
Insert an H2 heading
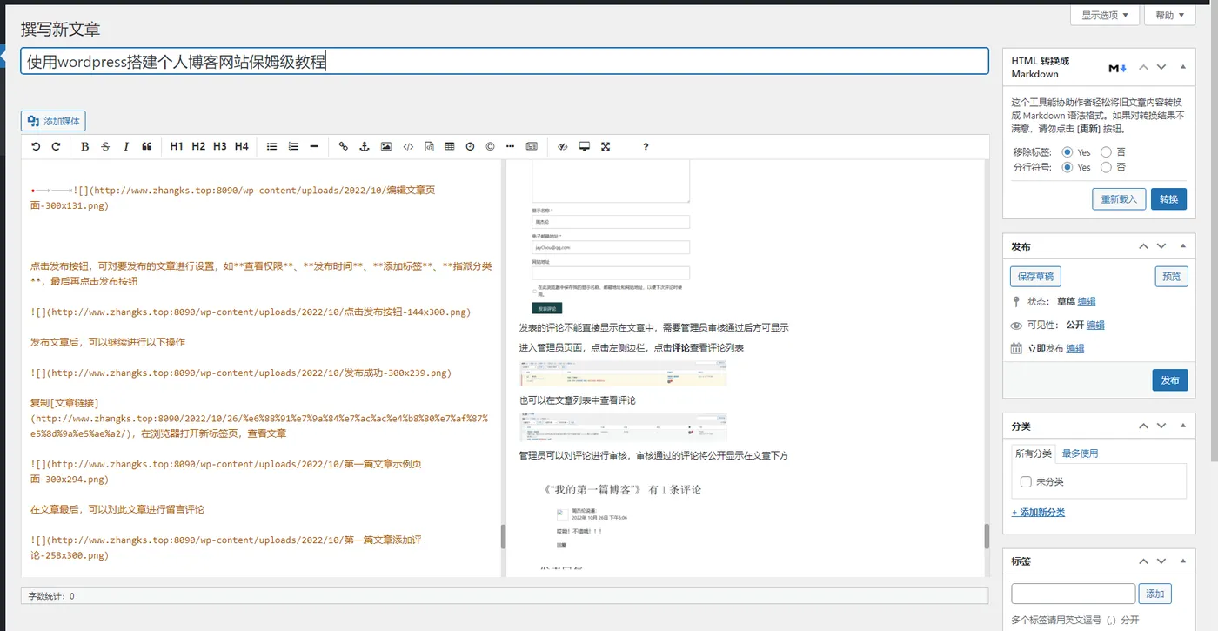(198, 146)
